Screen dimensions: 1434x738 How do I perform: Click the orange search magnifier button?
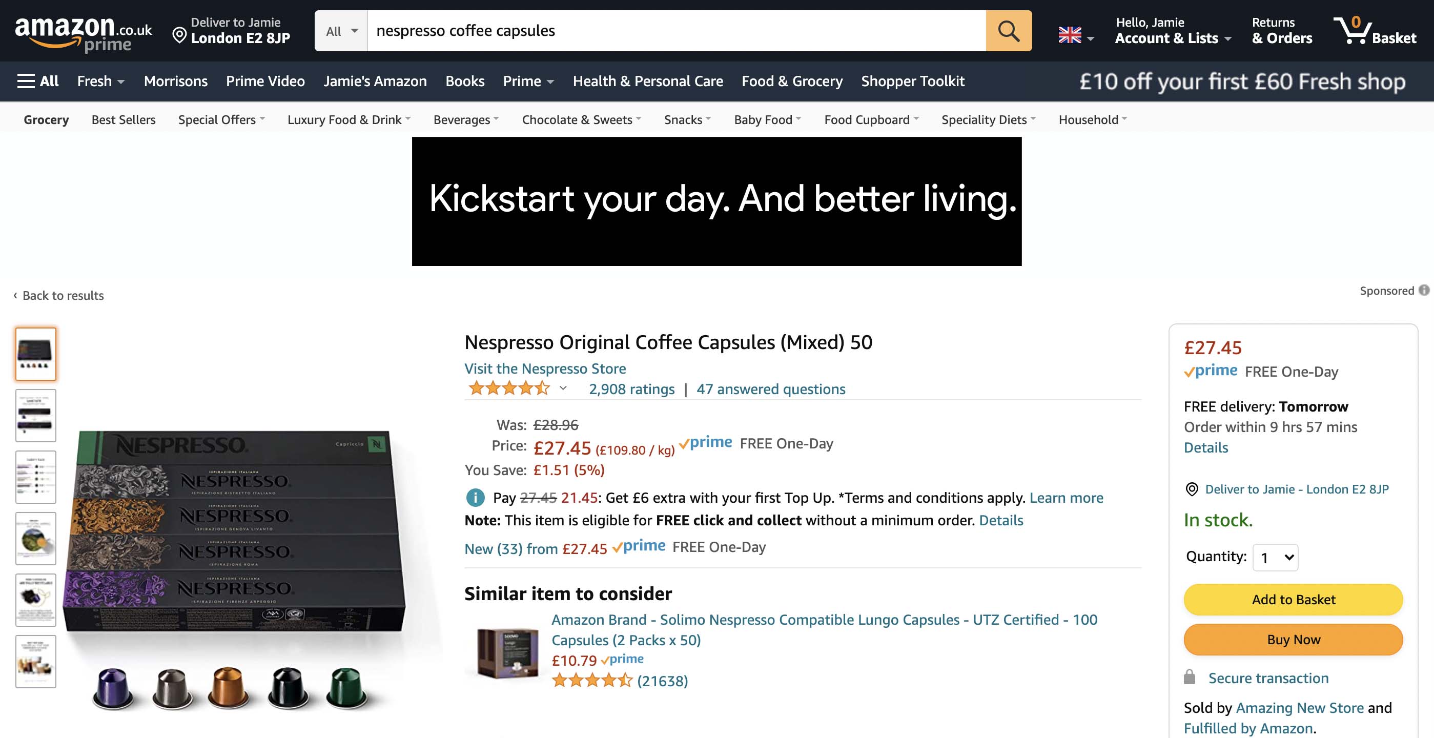[x=1008, y=31]
